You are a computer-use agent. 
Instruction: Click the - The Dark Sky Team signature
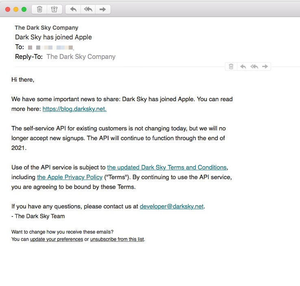pos(38,216)
